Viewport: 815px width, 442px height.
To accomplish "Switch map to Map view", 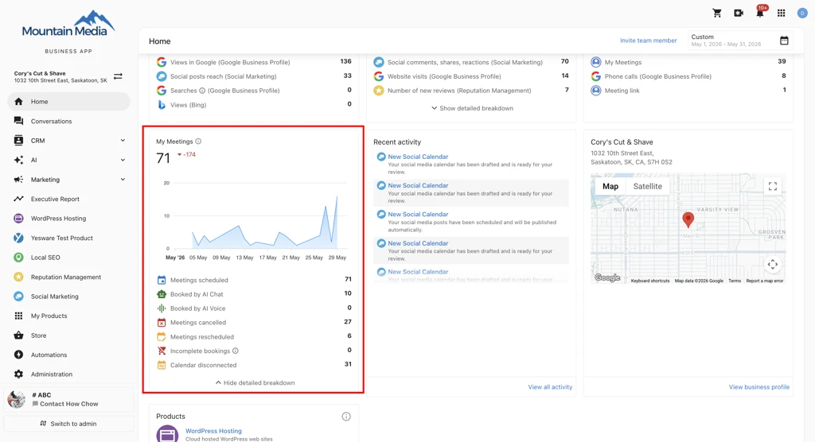I will pos(610,187).
